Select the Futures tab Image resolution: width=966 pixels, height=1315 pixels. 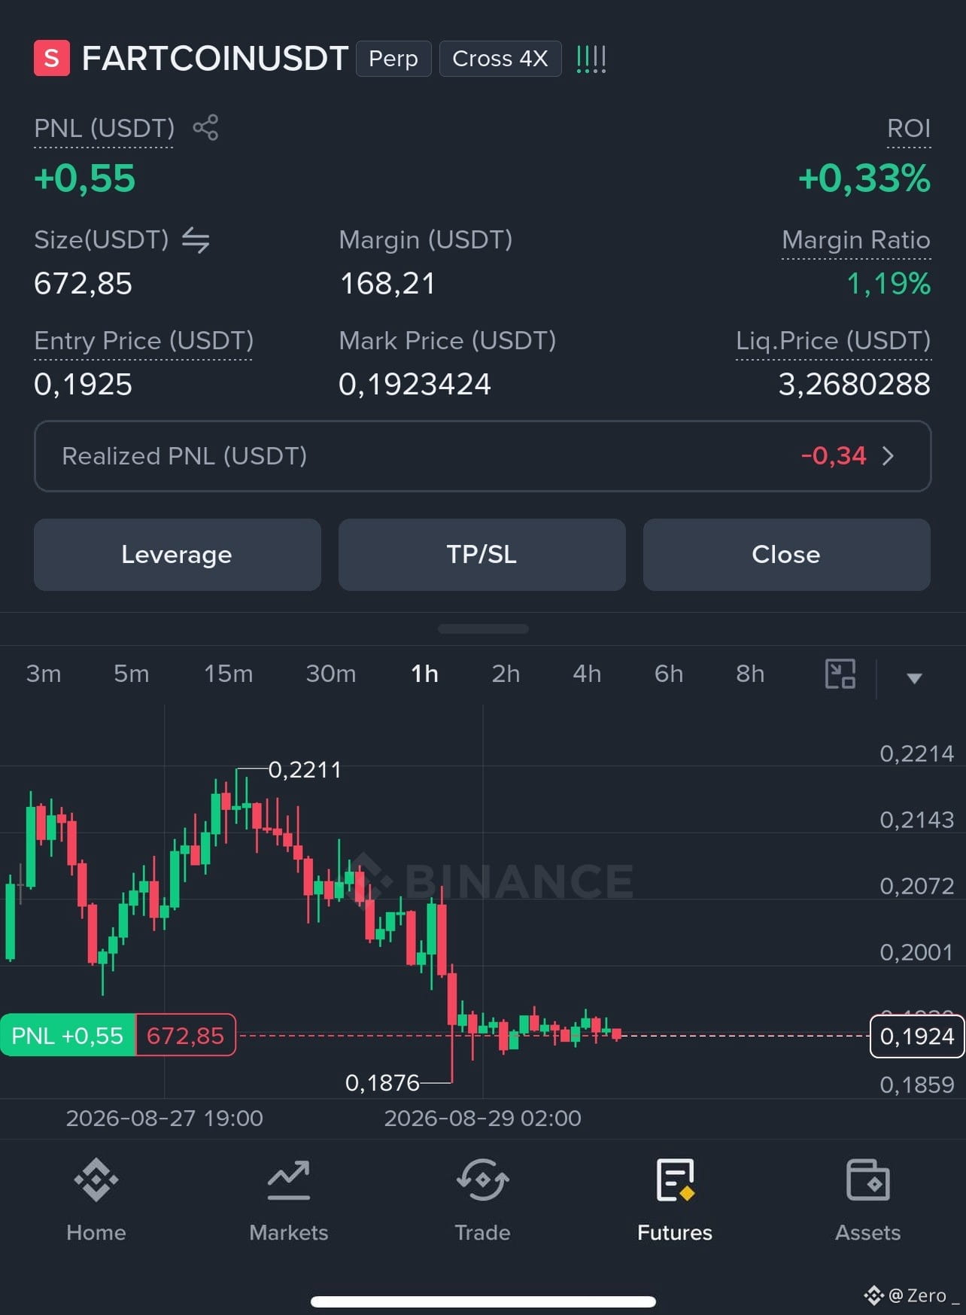coord(675,1200)
